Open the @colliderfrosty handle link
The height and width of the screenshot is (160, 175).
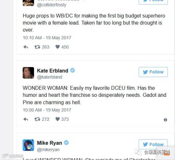pyautogui.click(x=52, y=5)
